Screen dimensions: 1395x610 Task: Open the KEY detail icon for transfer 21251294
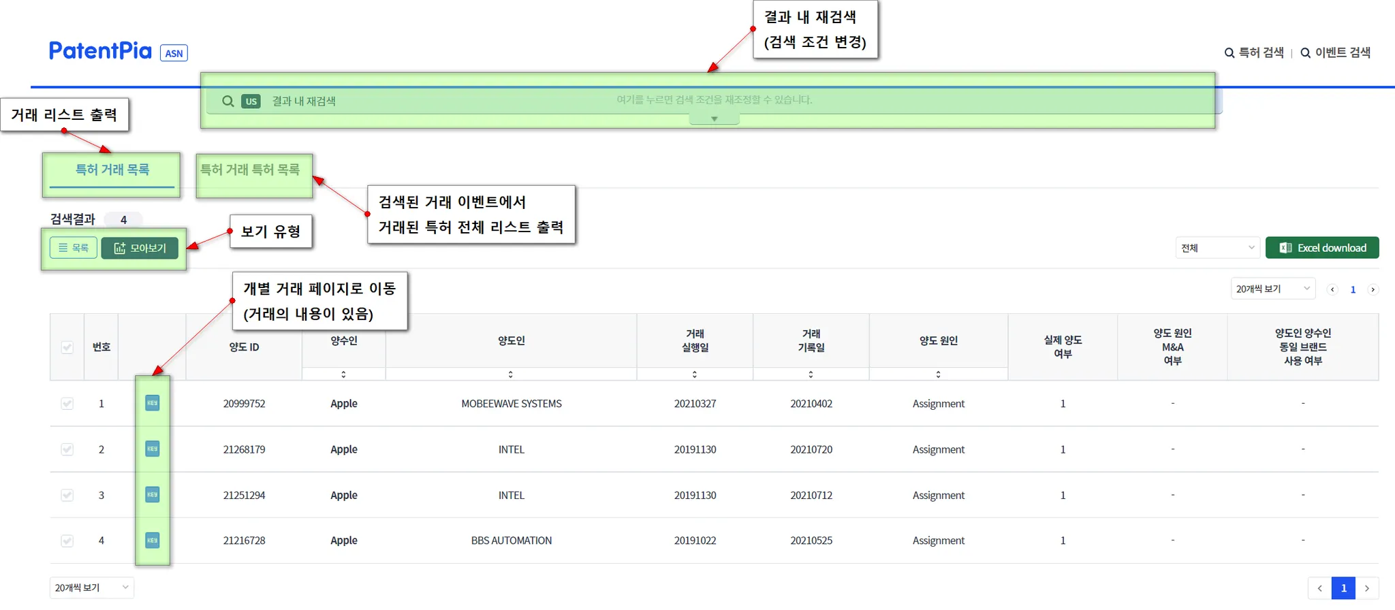click(x=153, y=494)
